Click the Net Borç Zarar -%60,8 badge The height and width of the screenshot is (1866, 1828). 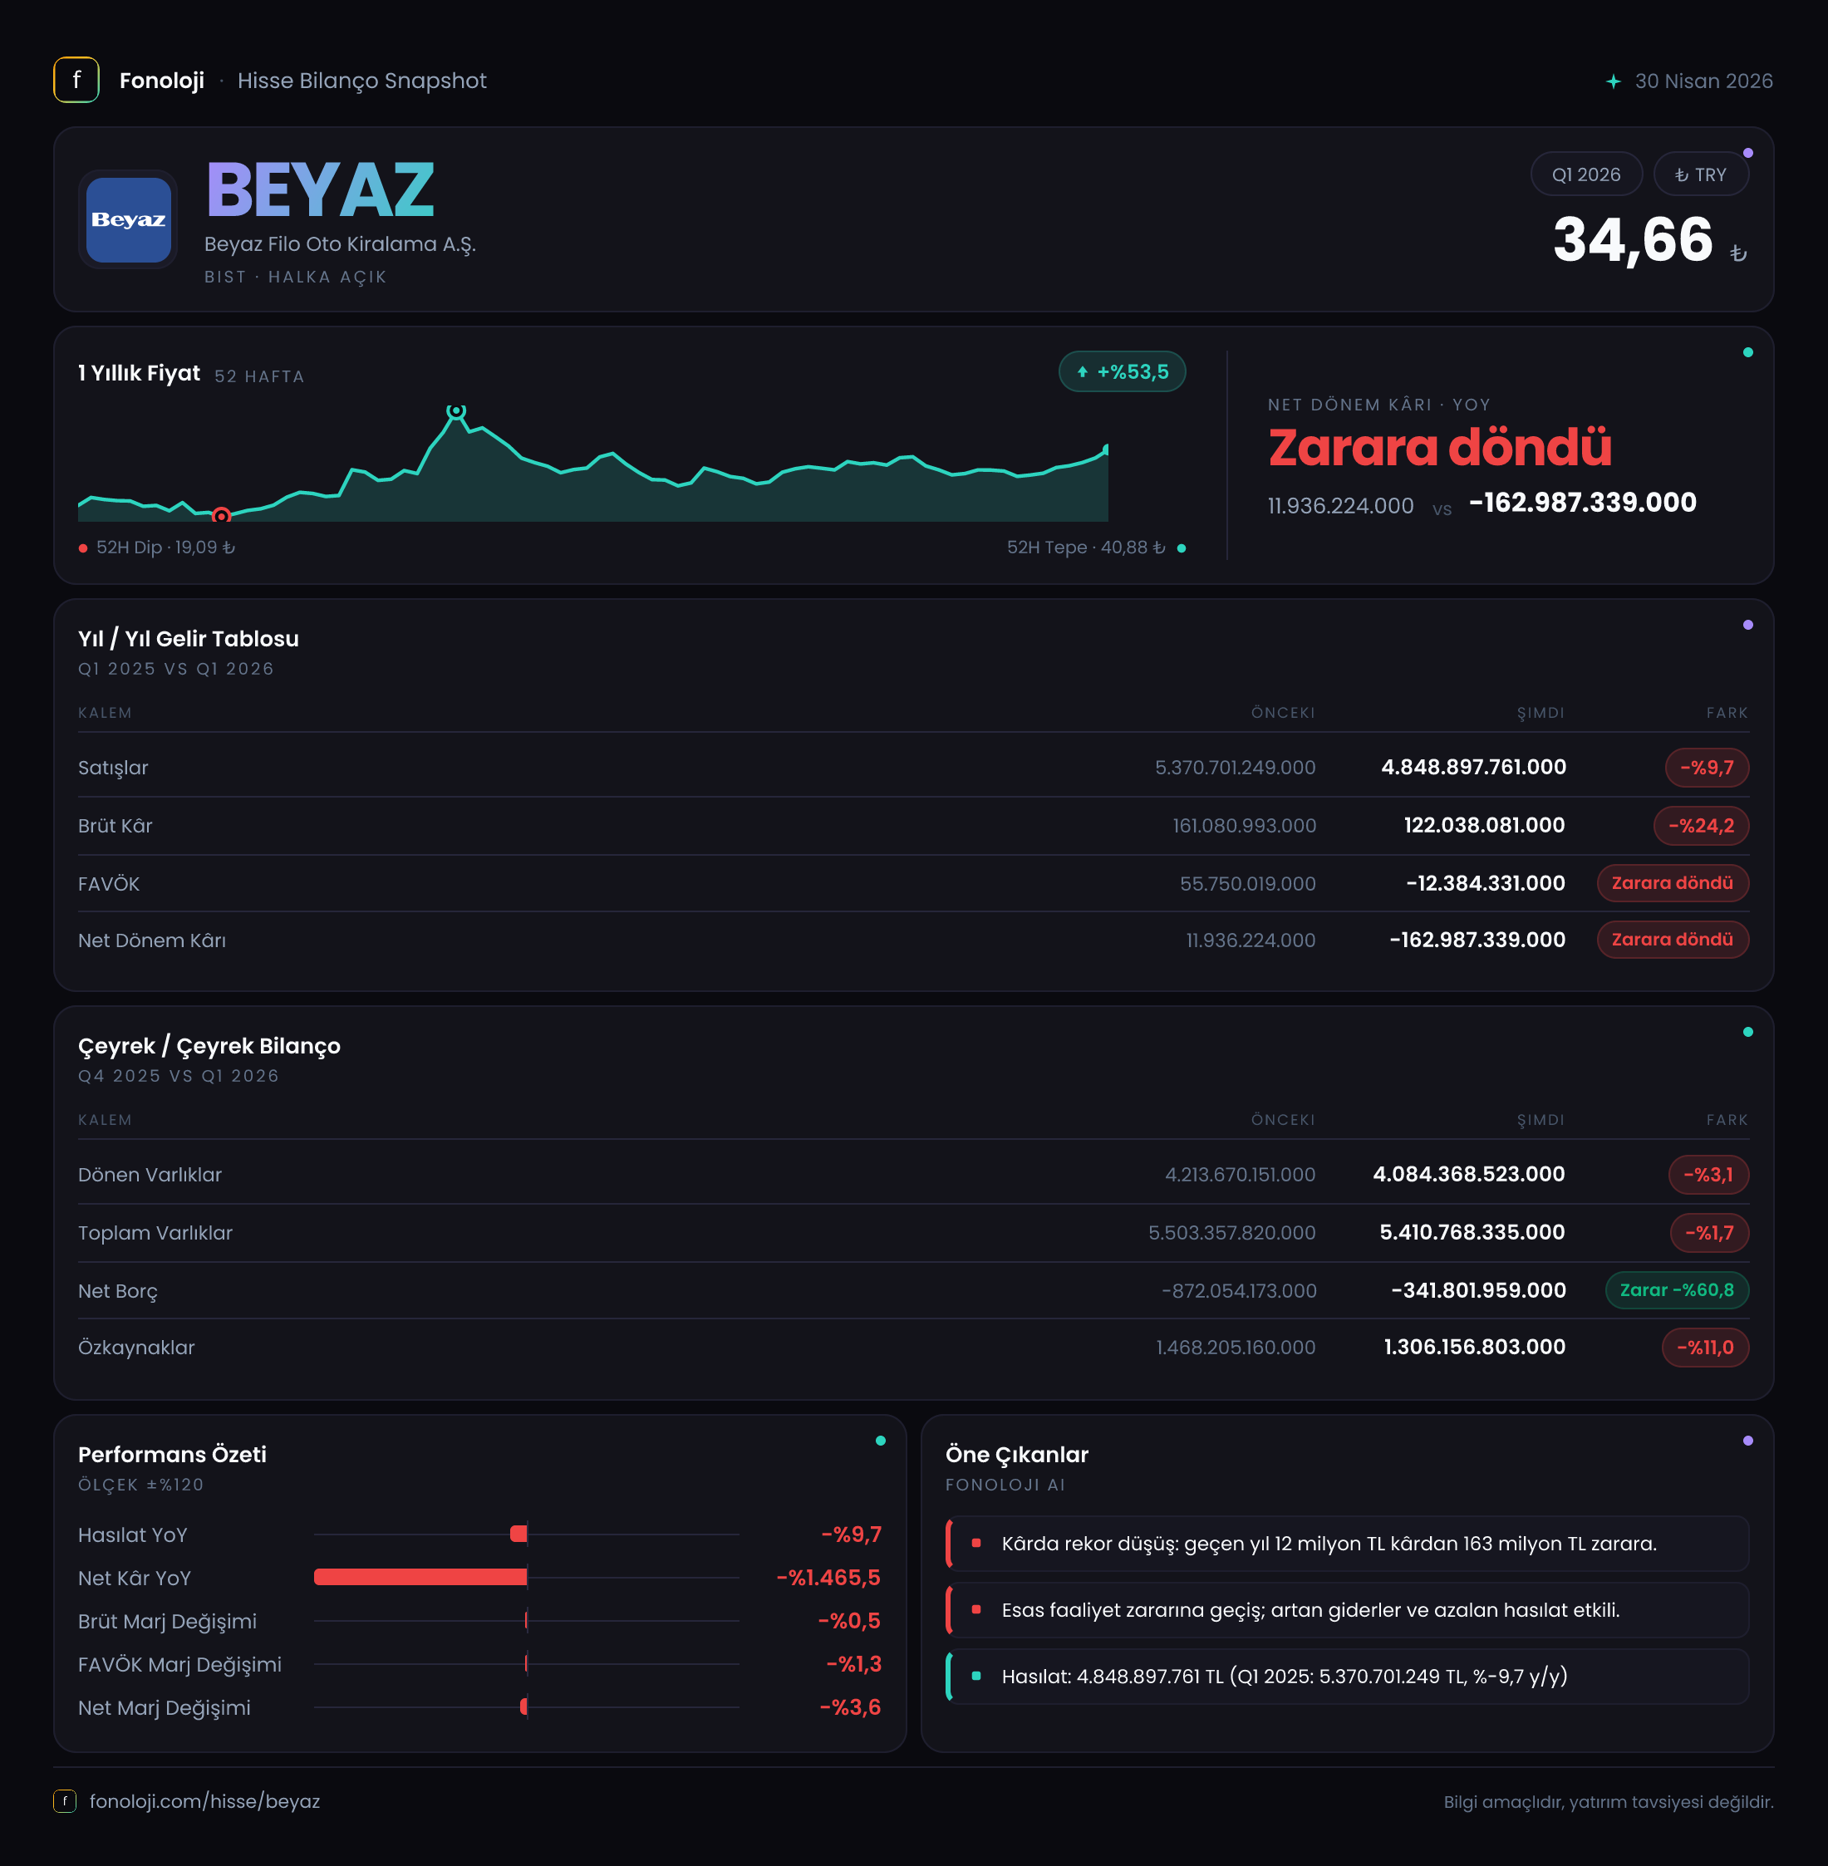click(1676, 1290)
